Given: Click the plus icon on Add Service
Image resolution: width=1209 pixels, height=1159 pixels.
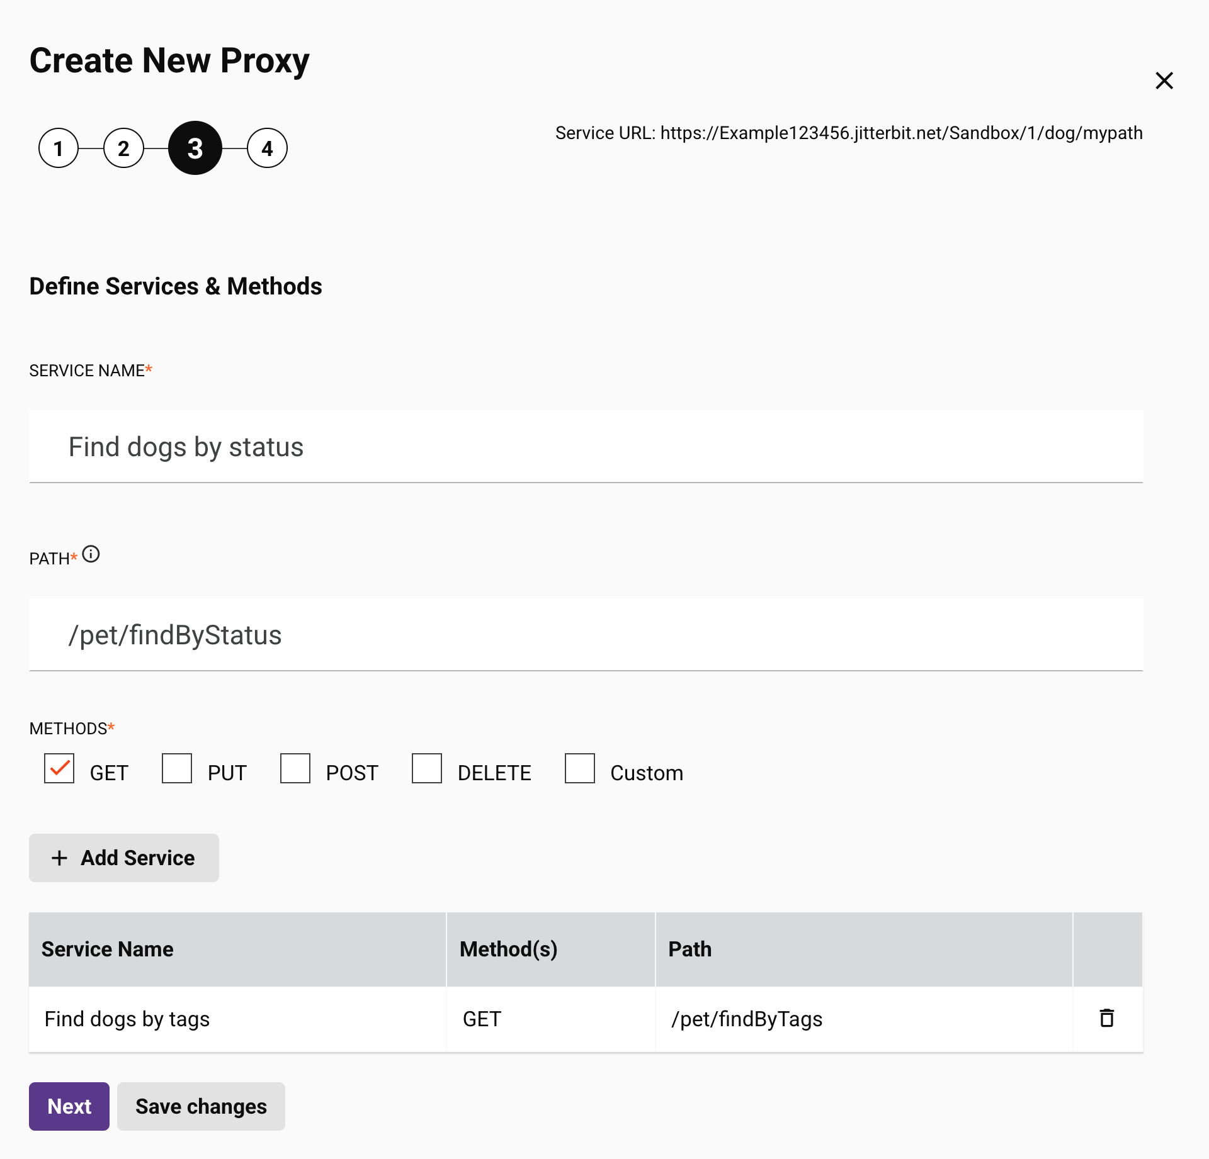Looking at the screenshot, I should [x=60, y=858].
